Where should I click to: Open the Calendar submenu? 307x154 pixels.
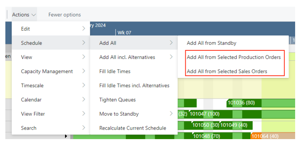pyautogui.click(x=31, y=100)
